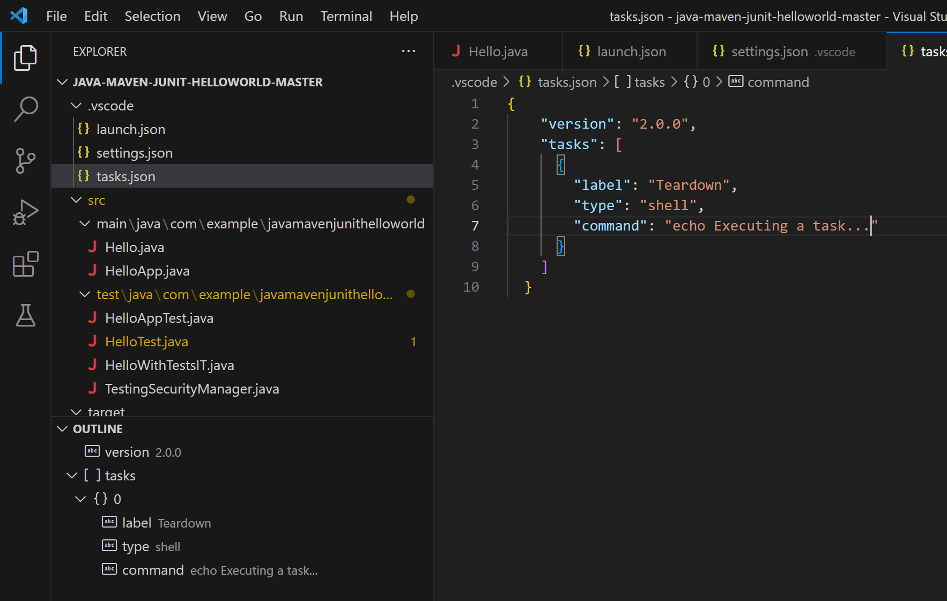Open the Terminal menu
Screen dimensions: 947x601
346,16
